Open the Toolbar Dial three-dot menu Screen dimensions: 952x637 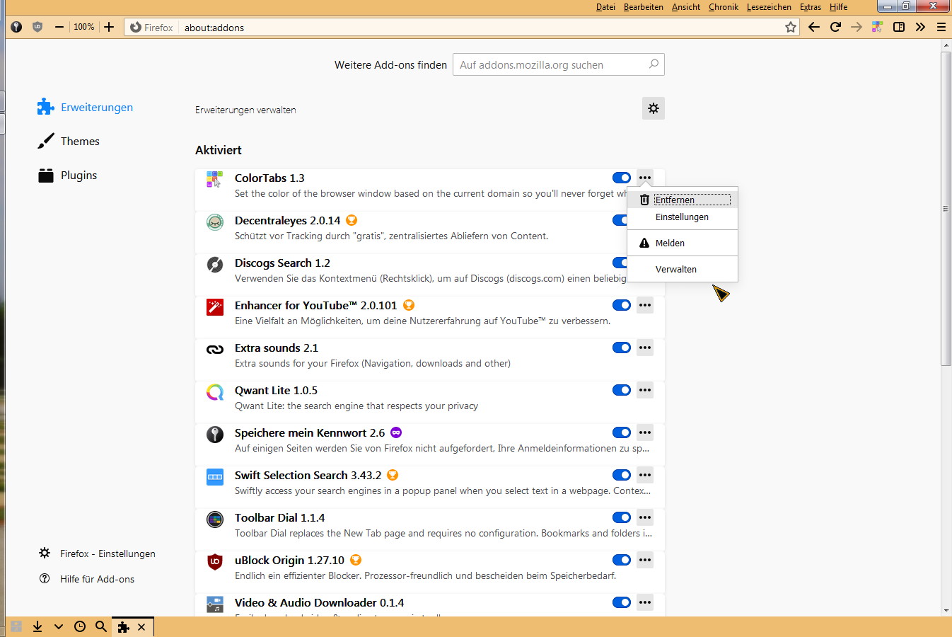click(x=645, y=517)
